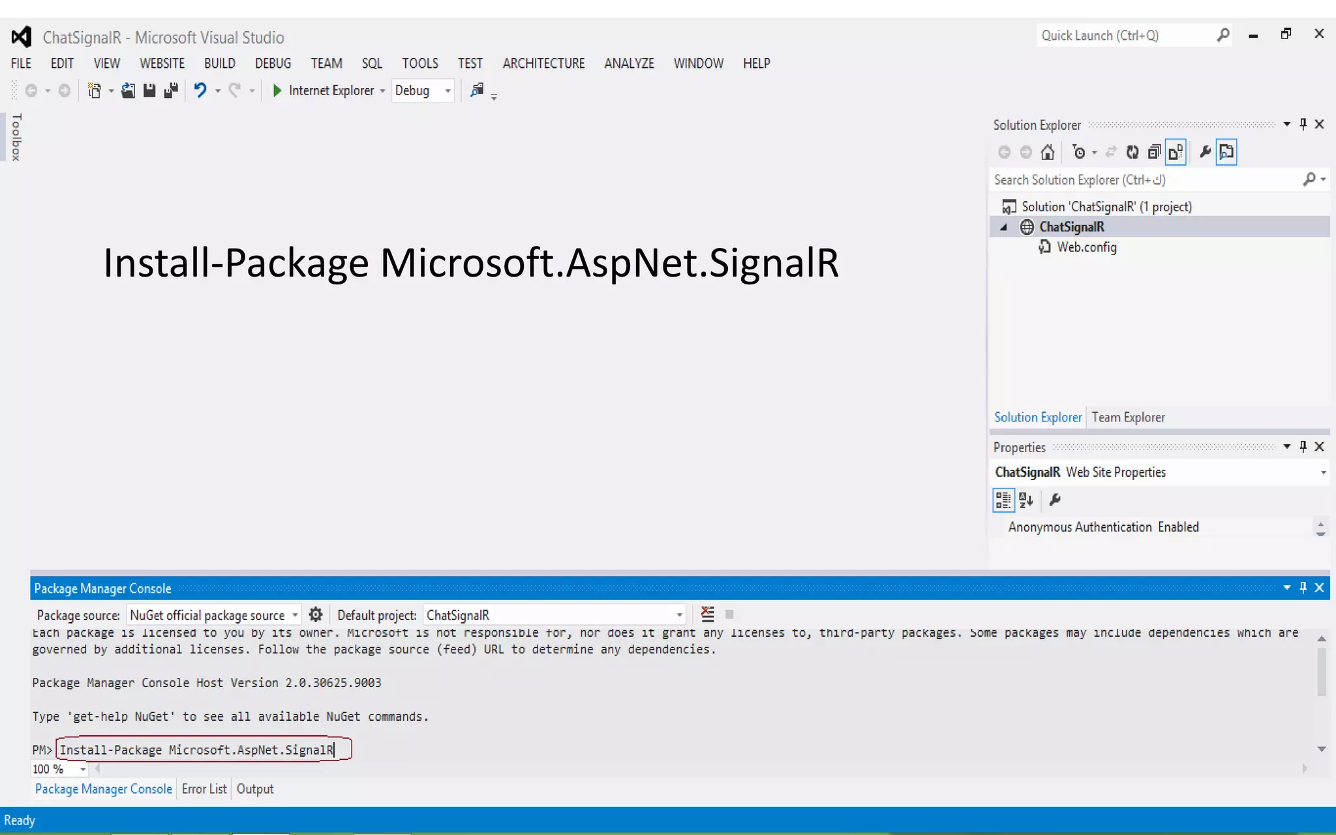Screen dimensions: 1336x835
Task: Switch to Team Explorer tab
Action: click(1128, 417)
